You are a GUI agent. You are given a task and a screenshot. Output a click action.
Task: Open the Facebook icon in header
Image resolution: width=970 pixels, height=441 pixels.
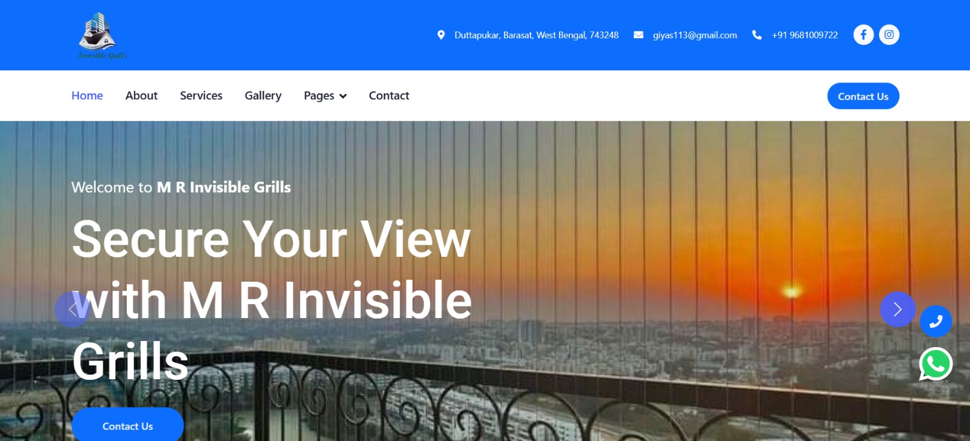click(x=863, y=35)
